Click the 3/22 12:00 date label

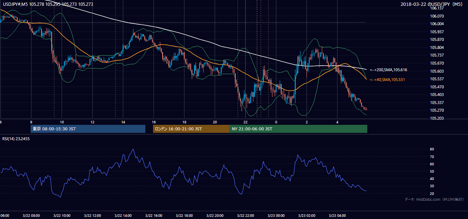[92, 216]
